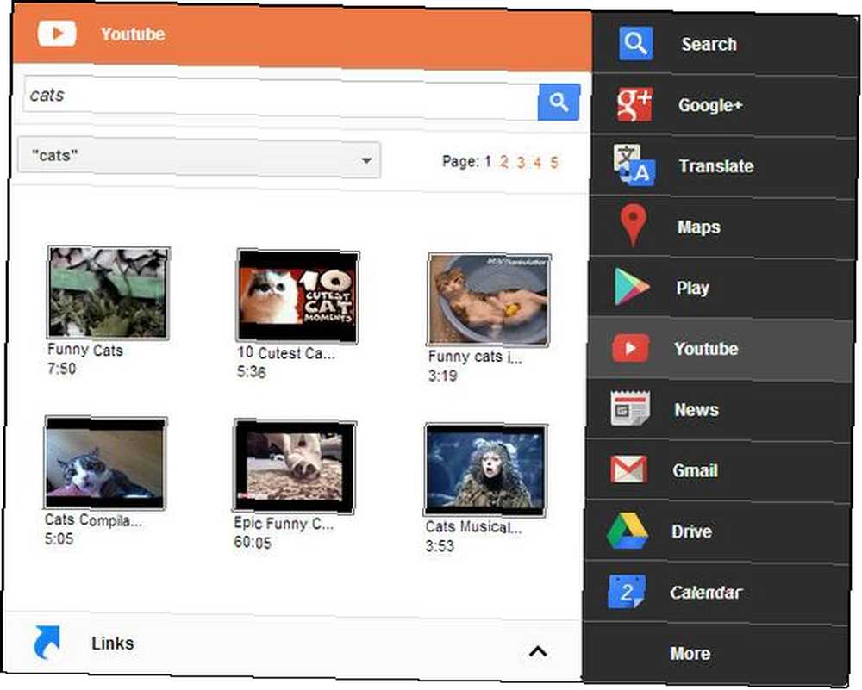This screenshot has width=862, height=690.
Task: Open the 10 Cutest Cat Moments thumbnail
Action: pyautogui.click(x=297, y=295)
